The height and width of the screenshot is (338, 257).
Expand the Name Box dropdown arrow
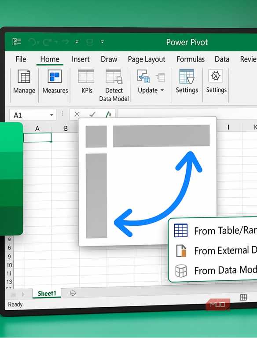point(51,115)
